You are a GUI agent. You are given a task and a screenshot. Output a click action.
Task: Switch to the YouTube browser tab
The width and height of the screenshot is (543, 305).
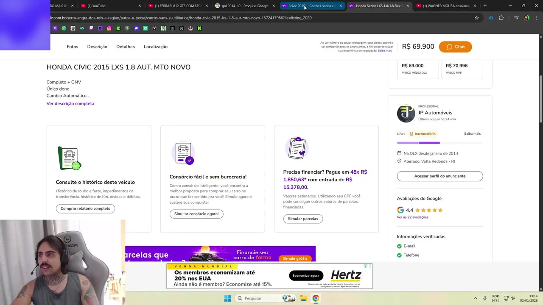tap(110, 6)
